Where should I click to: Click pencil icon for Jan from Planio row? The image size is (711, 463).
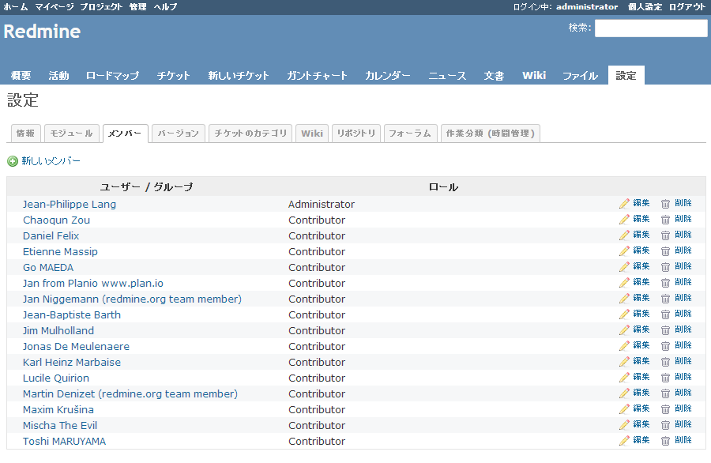(624, 283)
